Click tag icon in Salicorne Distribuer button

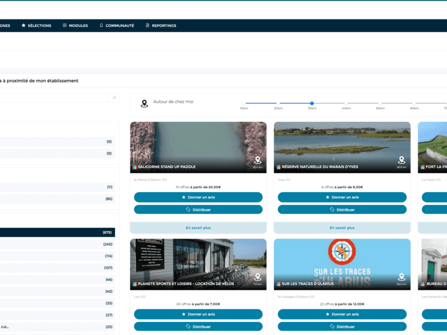click(188, 209)
